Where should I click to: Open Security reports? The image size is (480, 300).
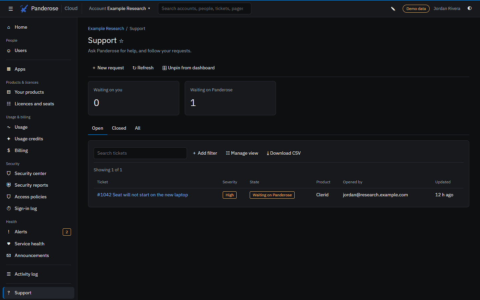[38, 185]
